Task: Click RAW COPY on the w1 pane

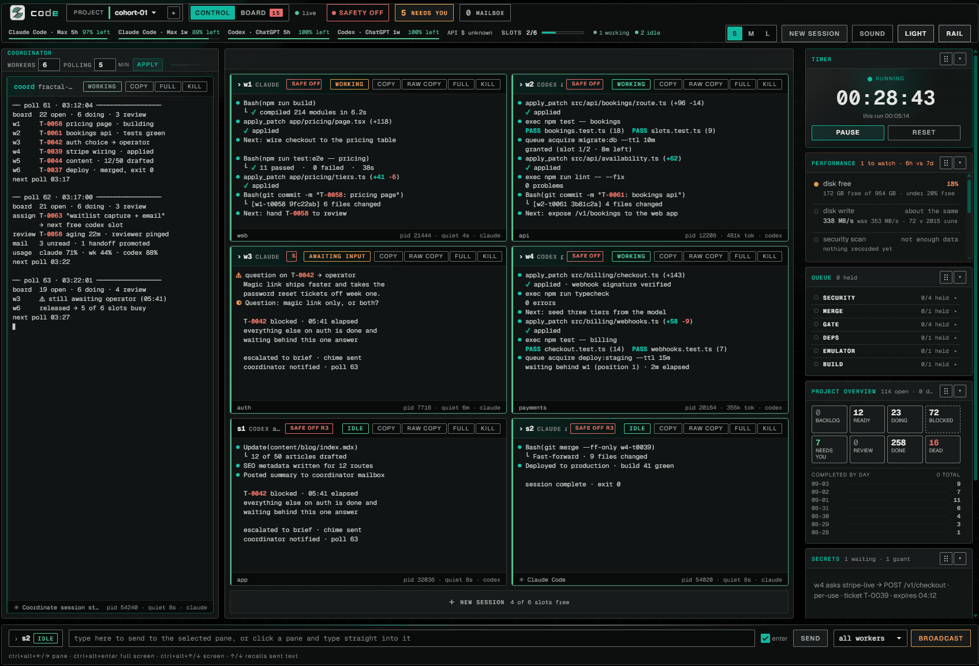Action: 424,84
